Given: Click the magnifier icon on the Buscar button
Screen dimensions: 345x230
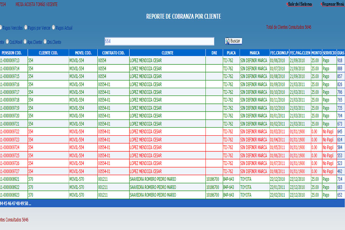Looking at the screenshot, I should click(x=227, y=41).
